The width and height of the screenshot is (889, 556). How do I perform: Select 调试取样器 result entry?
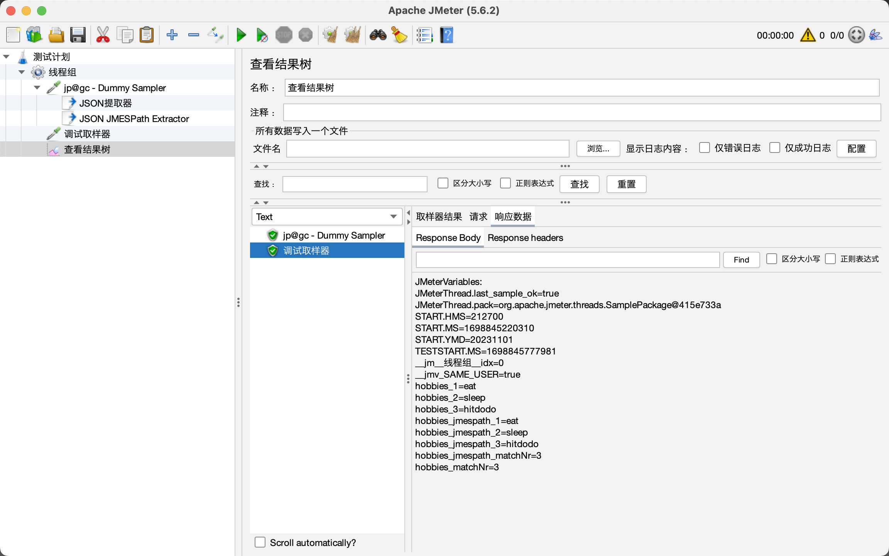[x=327, y=251]
